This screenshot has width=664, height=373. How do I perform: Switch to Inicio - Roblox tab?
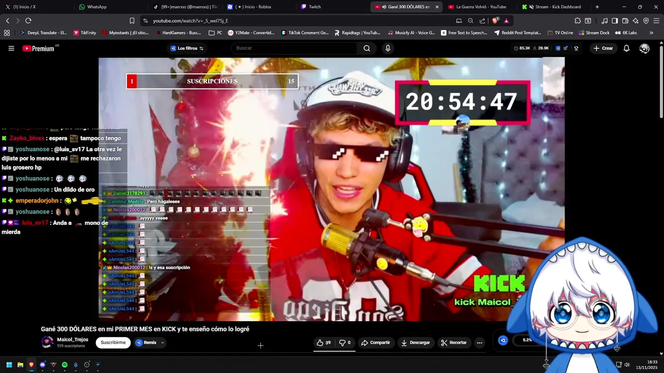[x=258, y=7]
